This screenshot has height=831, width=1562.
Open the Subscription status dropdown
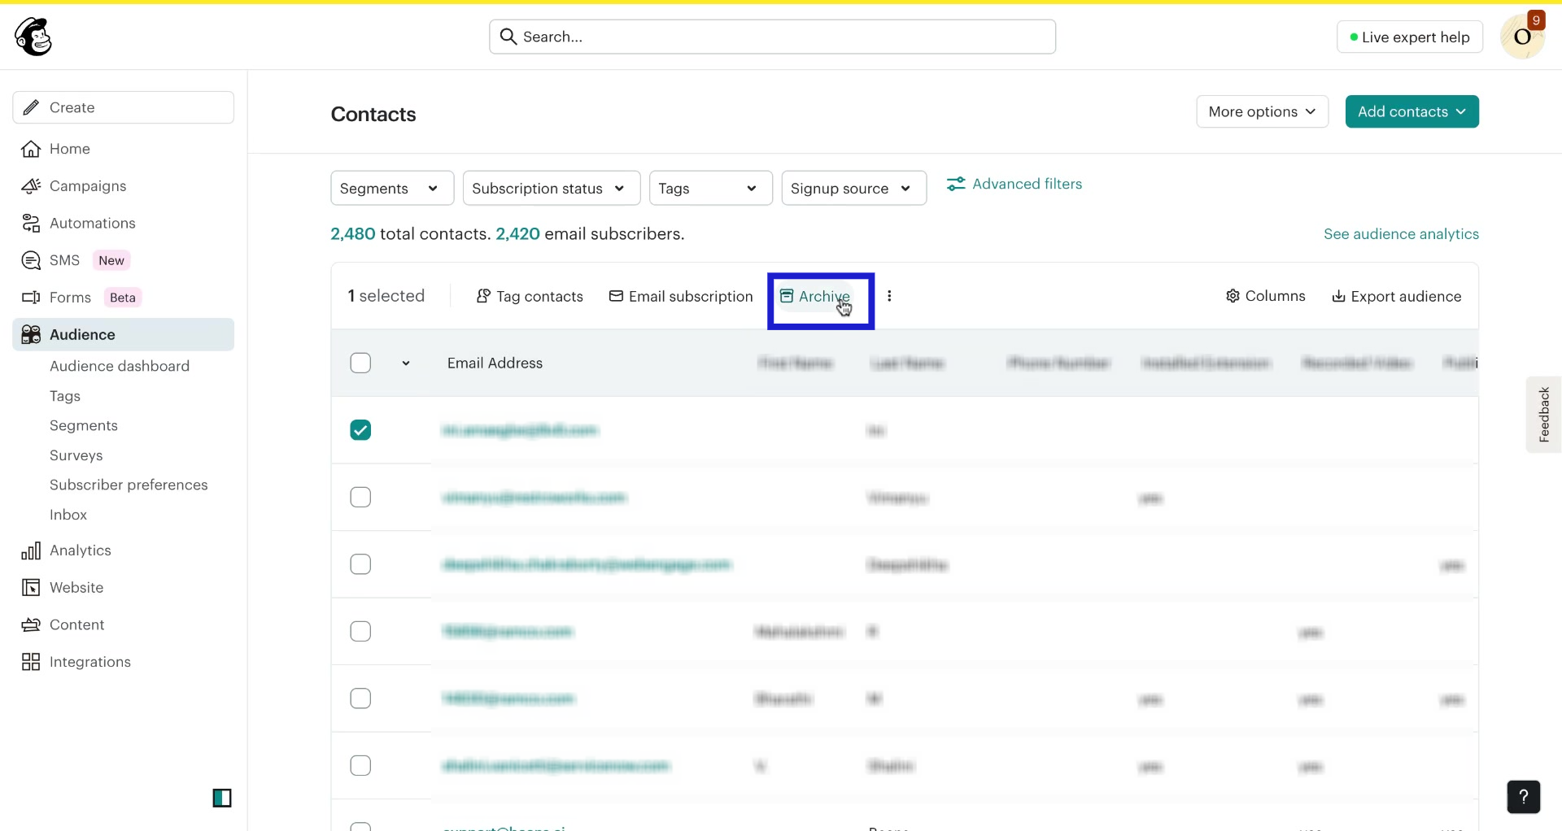tap(550, 188)
